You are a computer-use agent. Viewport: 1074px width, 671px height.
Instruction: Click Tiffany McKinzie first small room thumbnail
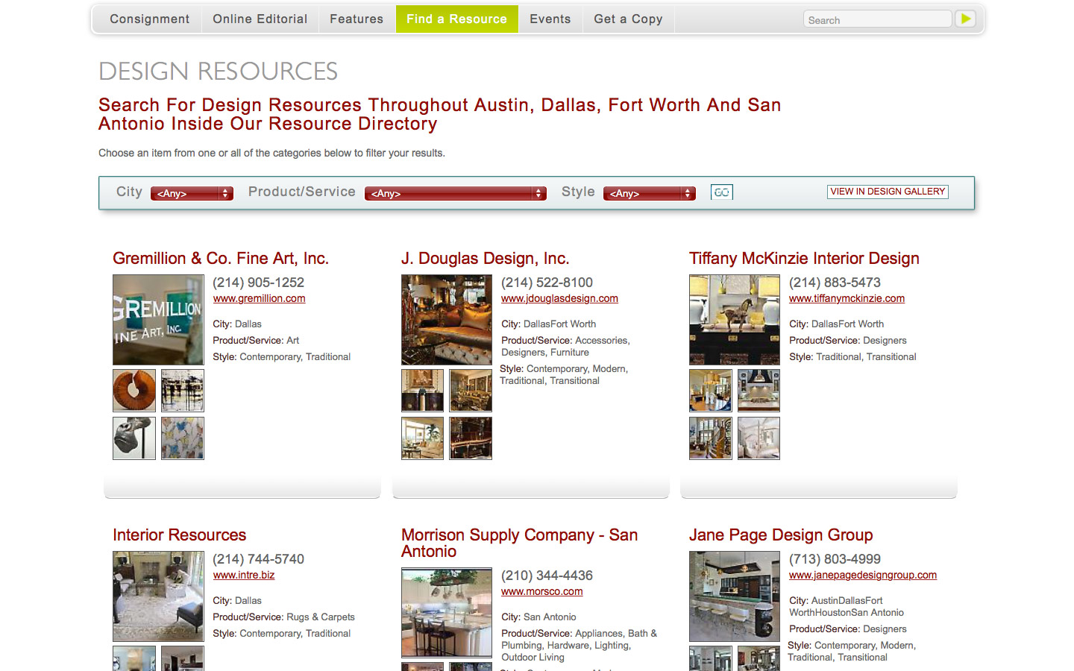click(x=711, y=391)
